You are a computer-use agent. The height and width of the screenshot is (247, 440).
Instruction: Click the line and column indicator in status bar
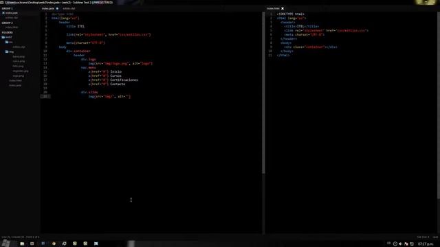click(x=21, y=237)
